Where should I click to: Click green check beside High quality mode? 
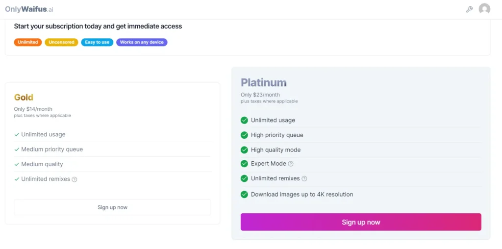click(244, 150)
